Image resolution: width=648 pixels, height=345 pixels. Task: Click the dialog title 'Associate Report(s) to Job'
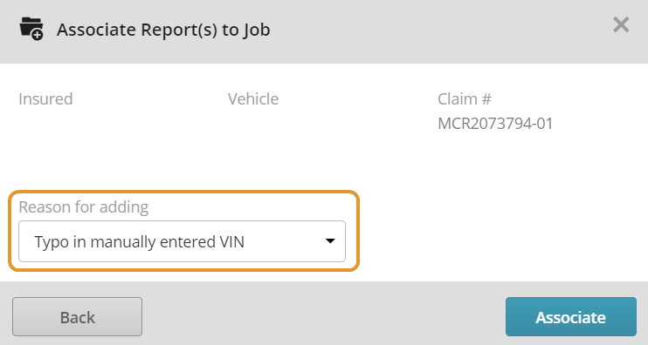(x=163, y=30)
